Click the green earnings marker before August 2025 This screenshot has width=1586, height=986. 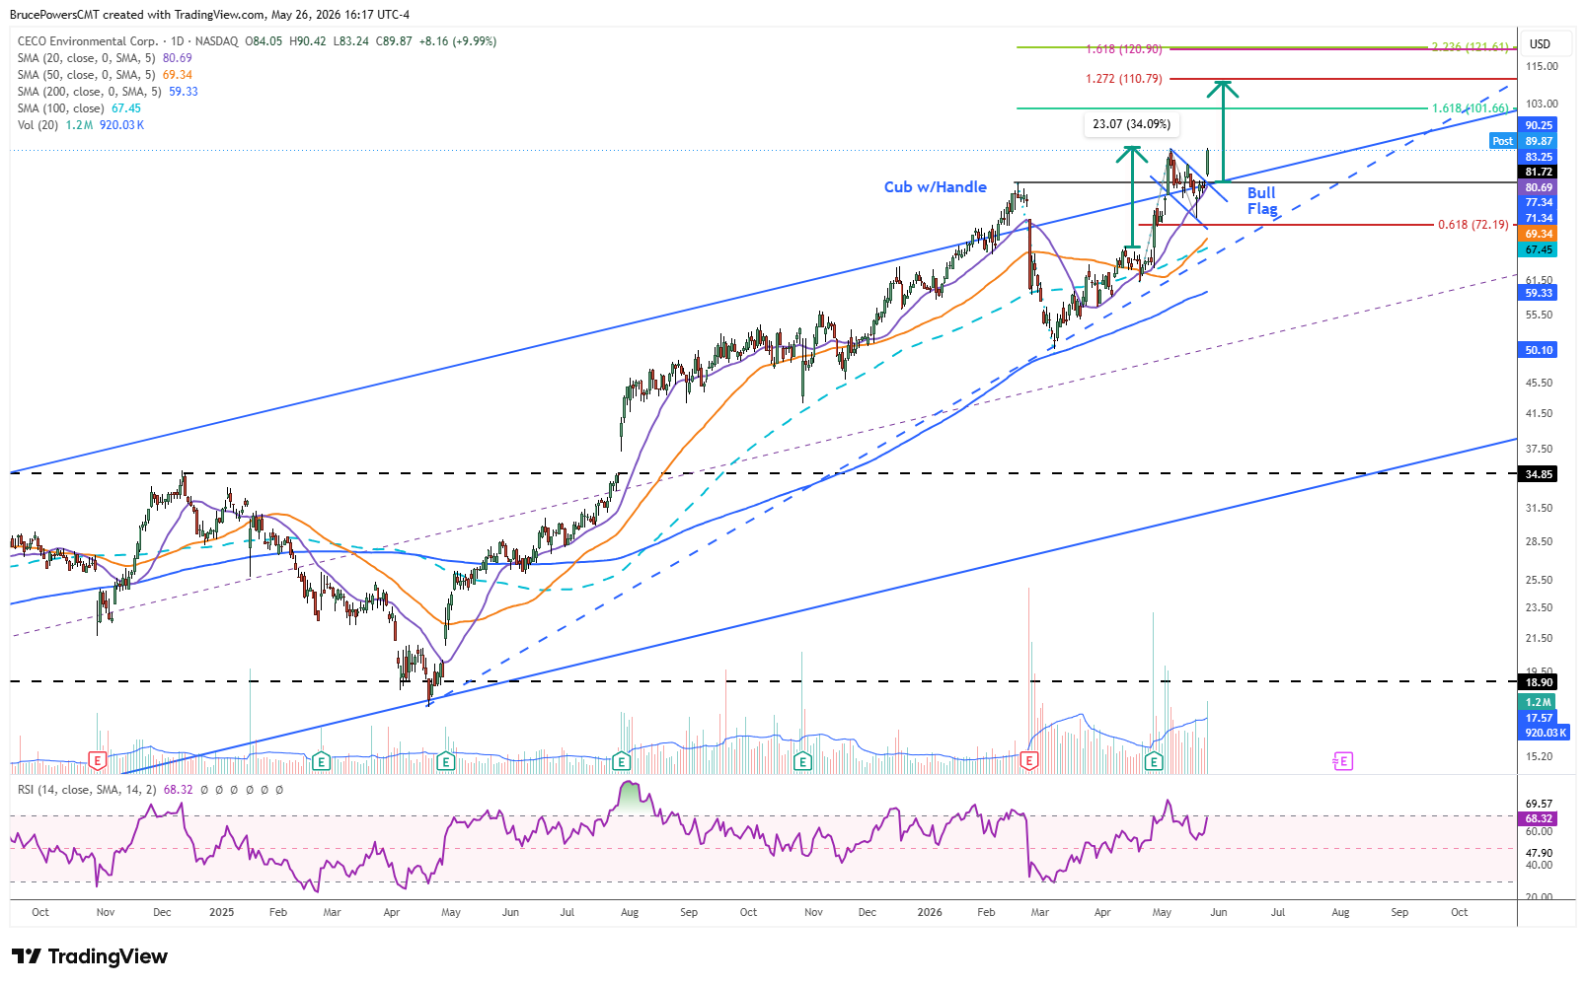click(621, 760)
